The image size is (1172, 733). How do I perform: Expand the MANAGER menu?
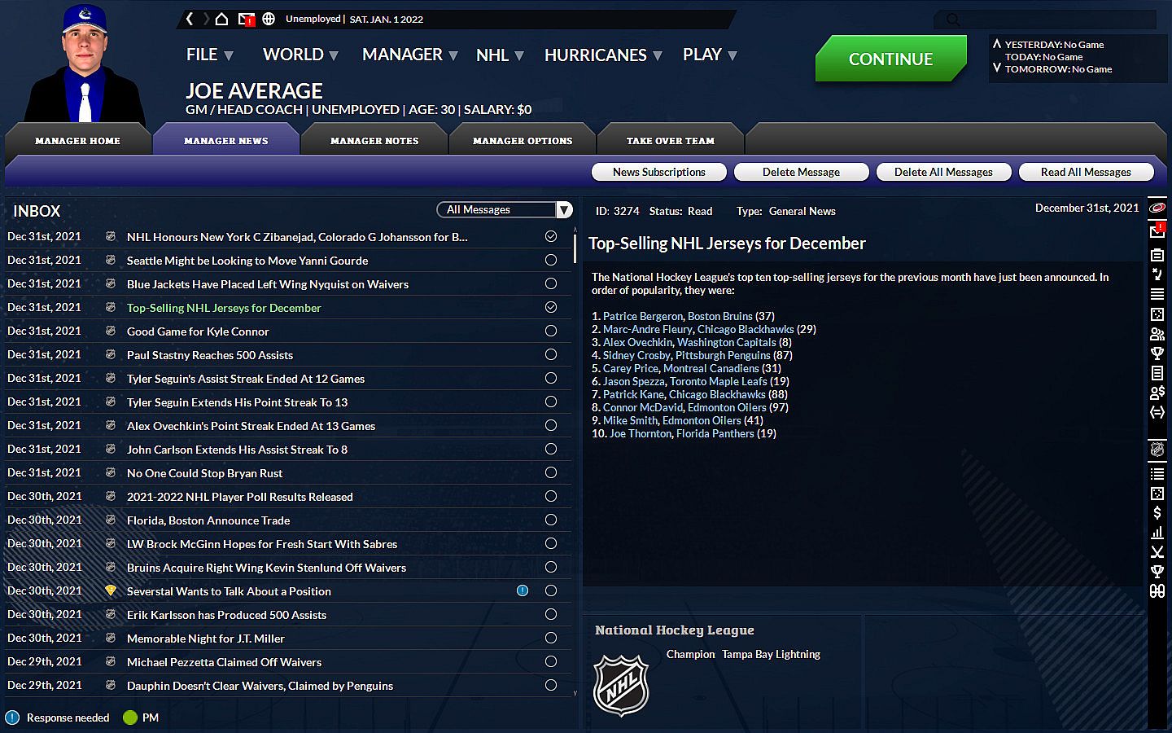click(410, 55)
